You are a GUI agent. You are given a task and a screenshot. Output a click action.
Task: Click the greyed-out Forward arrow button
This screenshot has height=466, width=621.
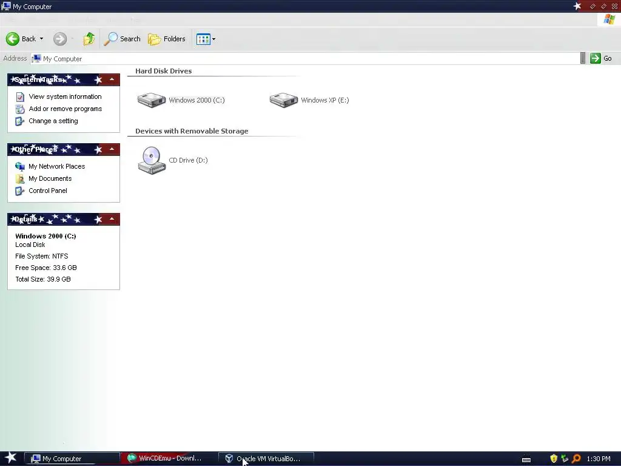[x=60, y=39]
